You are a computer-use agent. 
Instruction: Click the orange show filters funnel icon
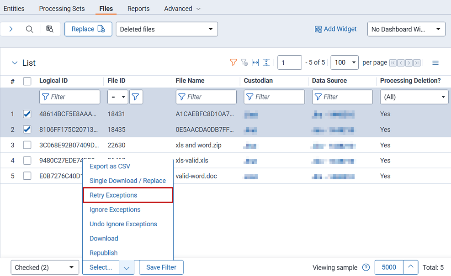[233, 62]
